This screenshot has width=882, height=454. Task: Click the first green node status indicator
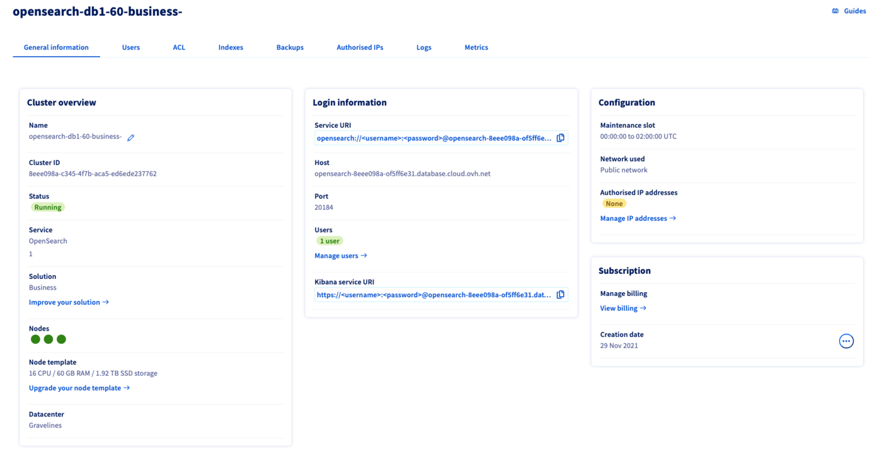point(35,339)
